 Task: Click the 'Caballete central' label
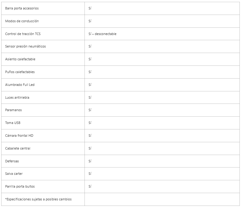[x=18, y=148]
